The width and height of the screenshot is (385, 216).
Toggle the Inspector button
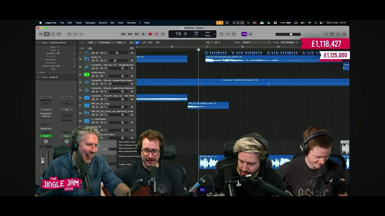47,34
